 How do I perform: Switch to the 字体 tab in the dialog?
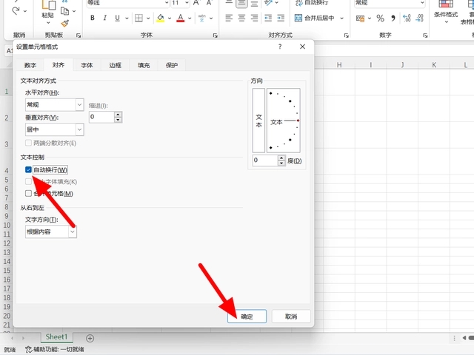pos(87,65)
